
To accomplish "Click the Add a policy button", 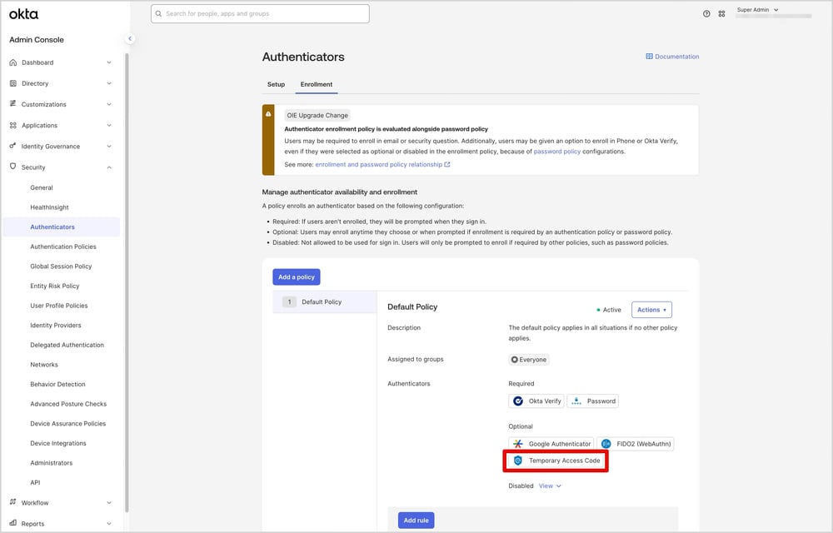I will coord(297,276).
